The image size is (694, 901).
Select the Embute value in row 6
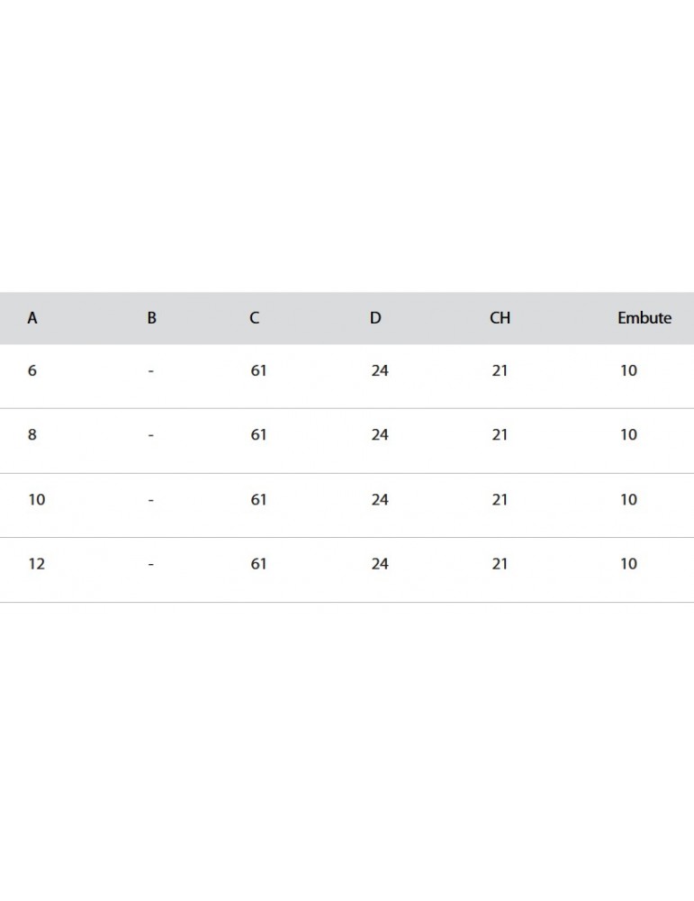point(628,370)
